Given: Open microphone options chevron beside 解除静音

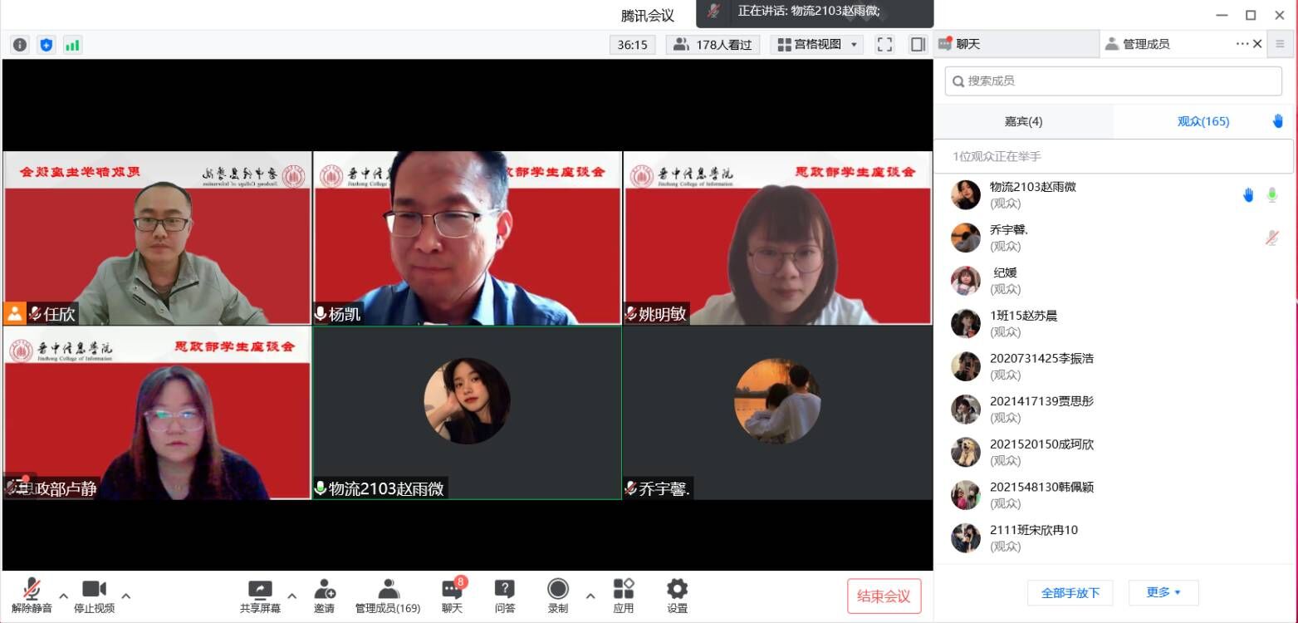Looking at the screenshot, I should [64, 596].
